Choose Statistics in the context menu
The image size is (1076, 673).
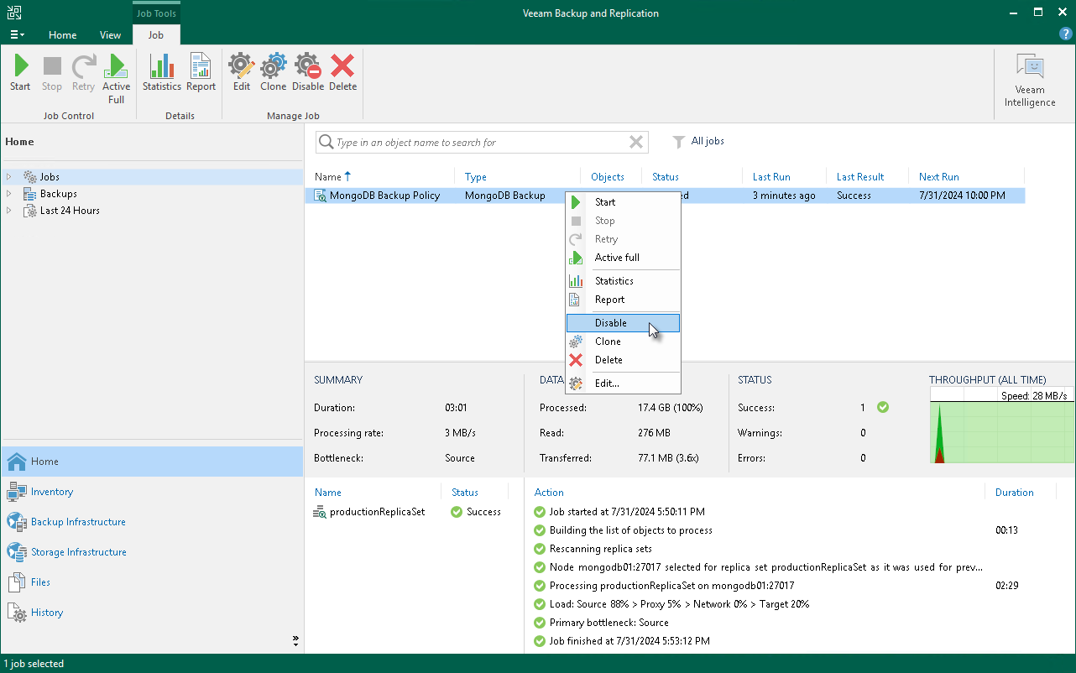tap(623, 281)
